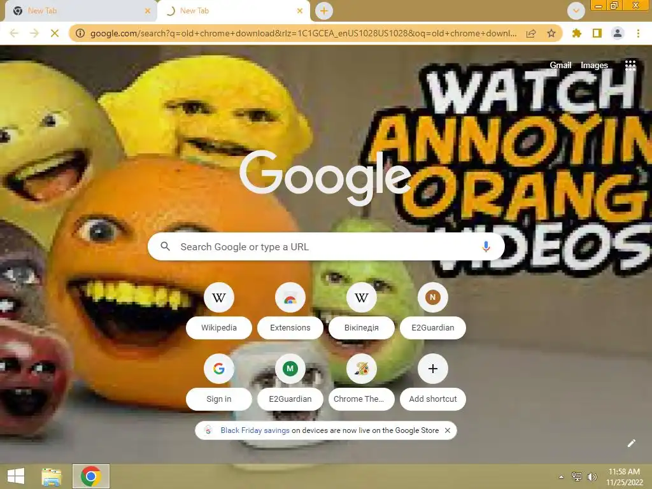Screen dimensions: 652x489
Task: Open Google apps grid launcher
Action: [630, 66]
